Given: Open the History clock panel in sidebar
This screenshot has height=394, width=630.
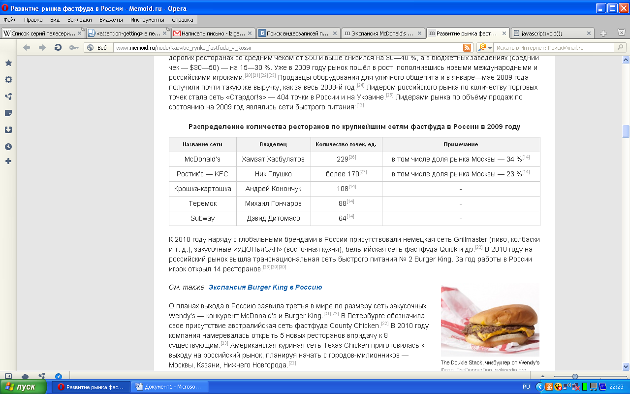Looking at the screenshot, I should click(8, 147).
